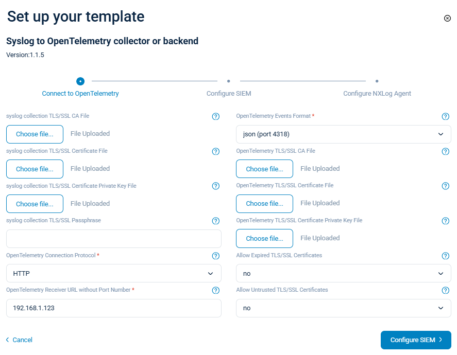The height and width of the screenshot is (355, 457).
Task: Show help for Allow Expired TLS/SSL Certificates
Action: click(x=445, y=256)
